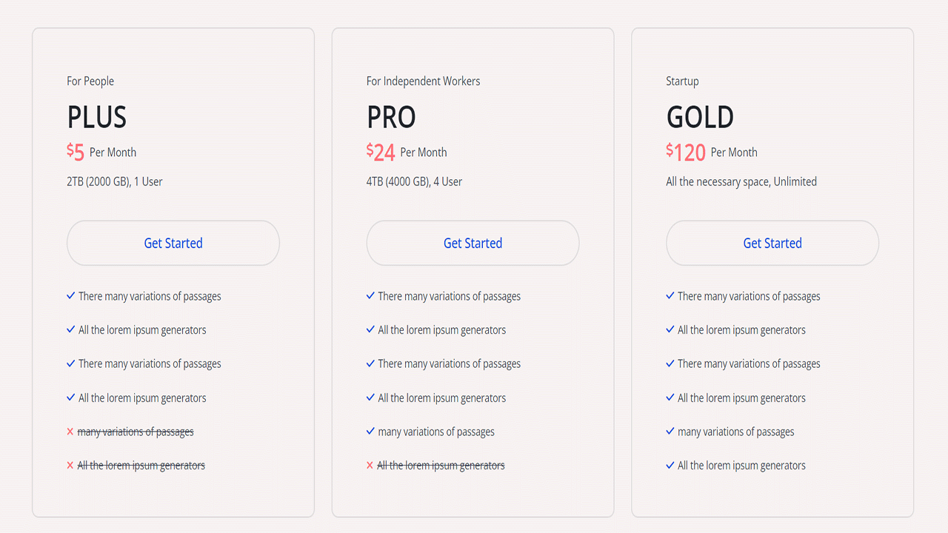Click the 'For People' label on PLUS card

point(90,81)
